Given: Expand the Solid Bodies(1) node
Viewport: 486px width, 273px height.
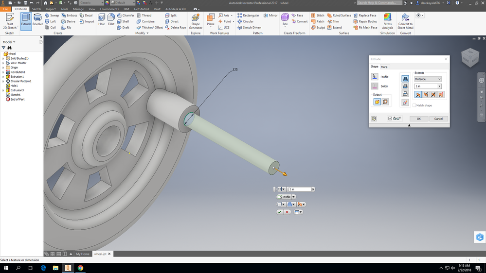Looking at the screenshot, I should [x=3, y=58].
